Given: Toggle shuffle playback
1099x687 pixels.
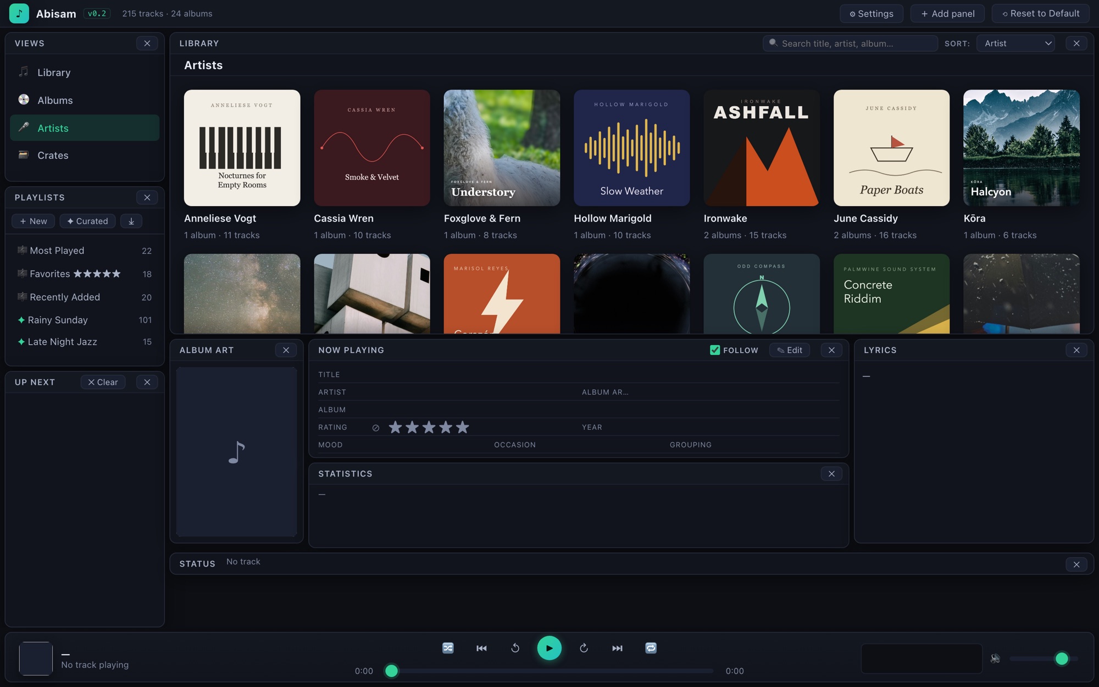Looking at the screenshot, I should [448, 648].
